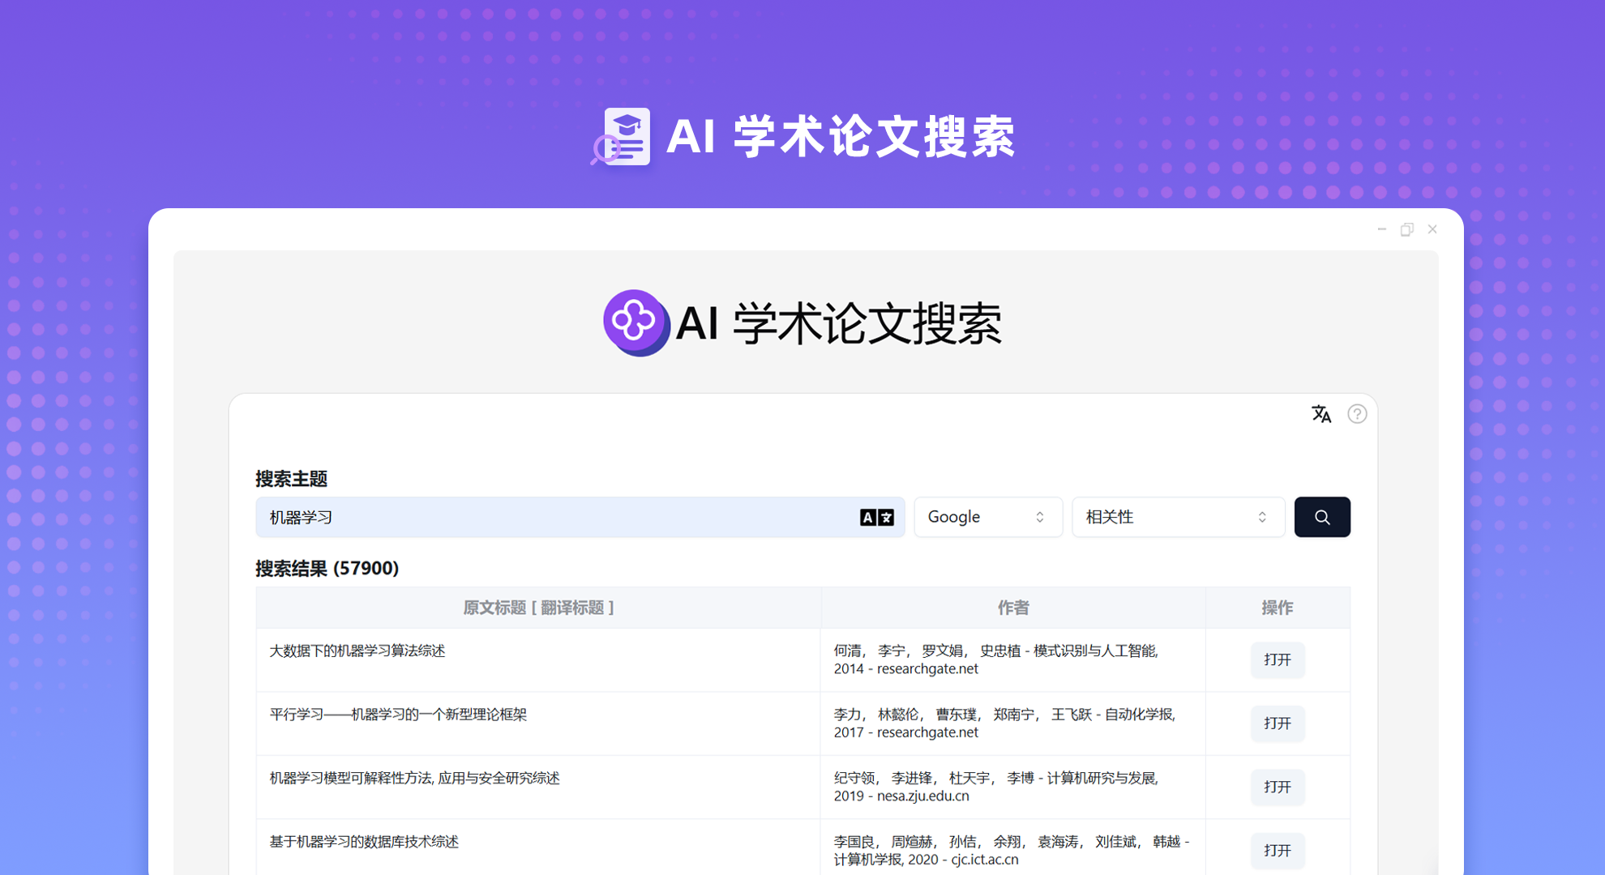Click the dark search magnifier button
The height and width of the screenshot is (875, 1605).
[1322, 517]
